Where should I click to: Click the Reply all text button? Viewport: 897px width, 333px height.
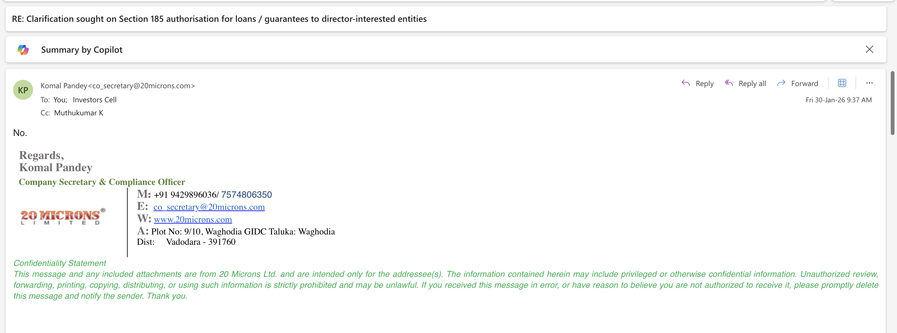click(x=752, y=84)
